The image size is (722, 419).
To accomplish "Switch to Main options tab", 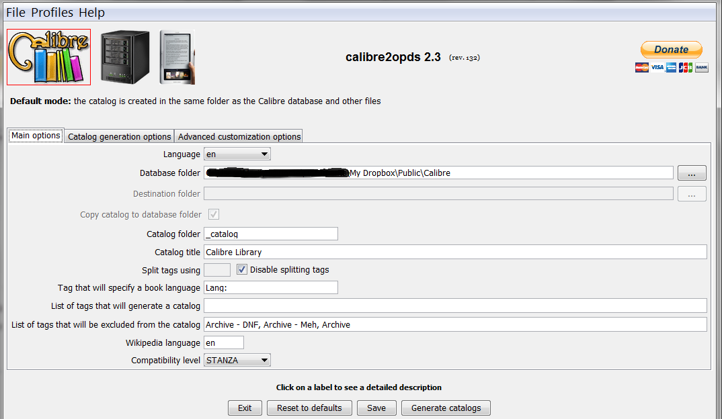I will point(36,136).
